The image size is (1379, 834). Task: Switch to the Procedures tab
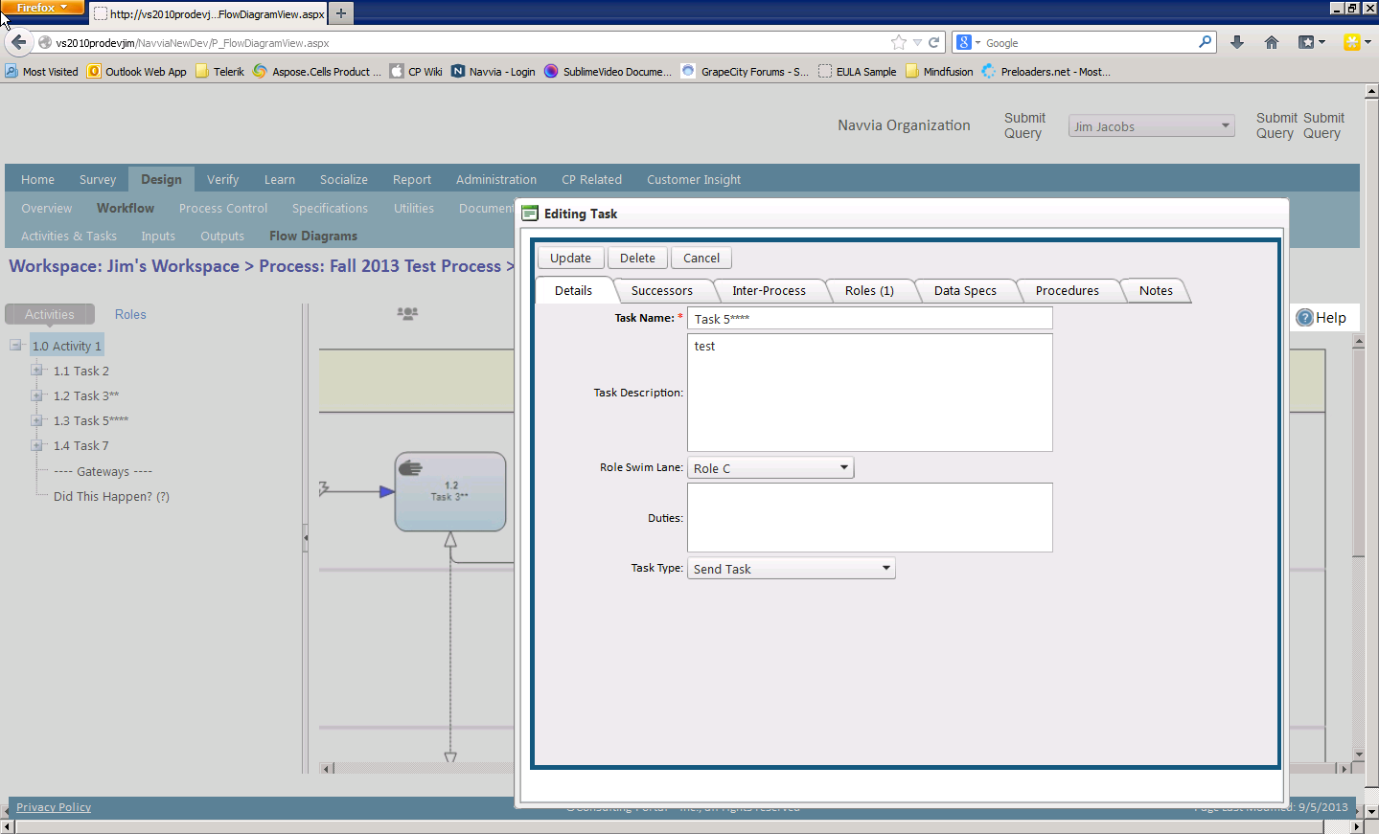pos(1068,290)
